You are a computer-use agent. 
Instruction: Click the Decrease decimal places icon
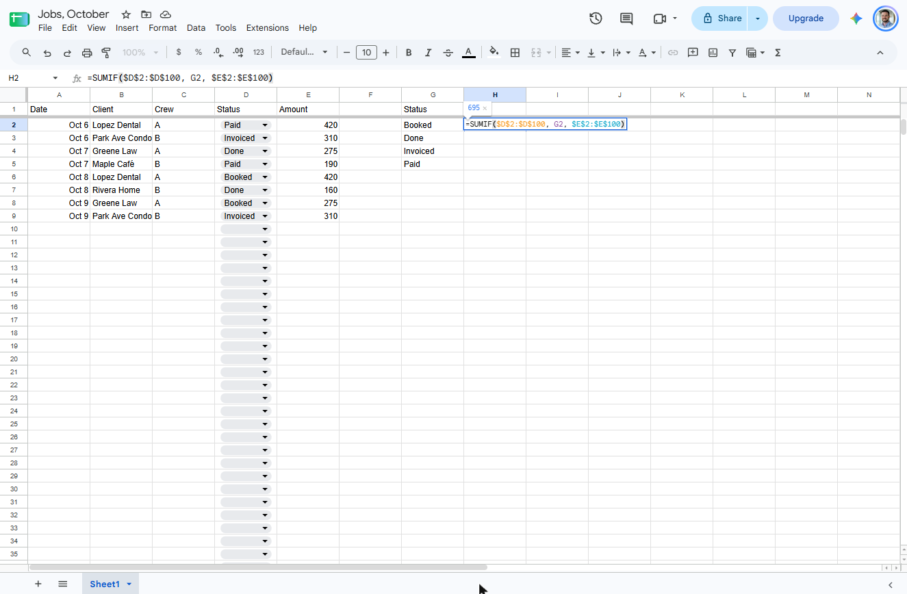pyautogui.click(x=218, y=53)
